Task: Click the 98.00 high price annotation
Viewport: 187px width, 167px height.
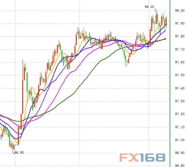Action: point(149,7)
